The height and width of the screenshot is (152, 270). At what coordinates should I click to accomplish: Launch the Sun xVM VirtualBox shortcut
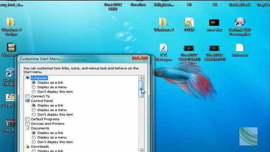click(x=10, y=72)
